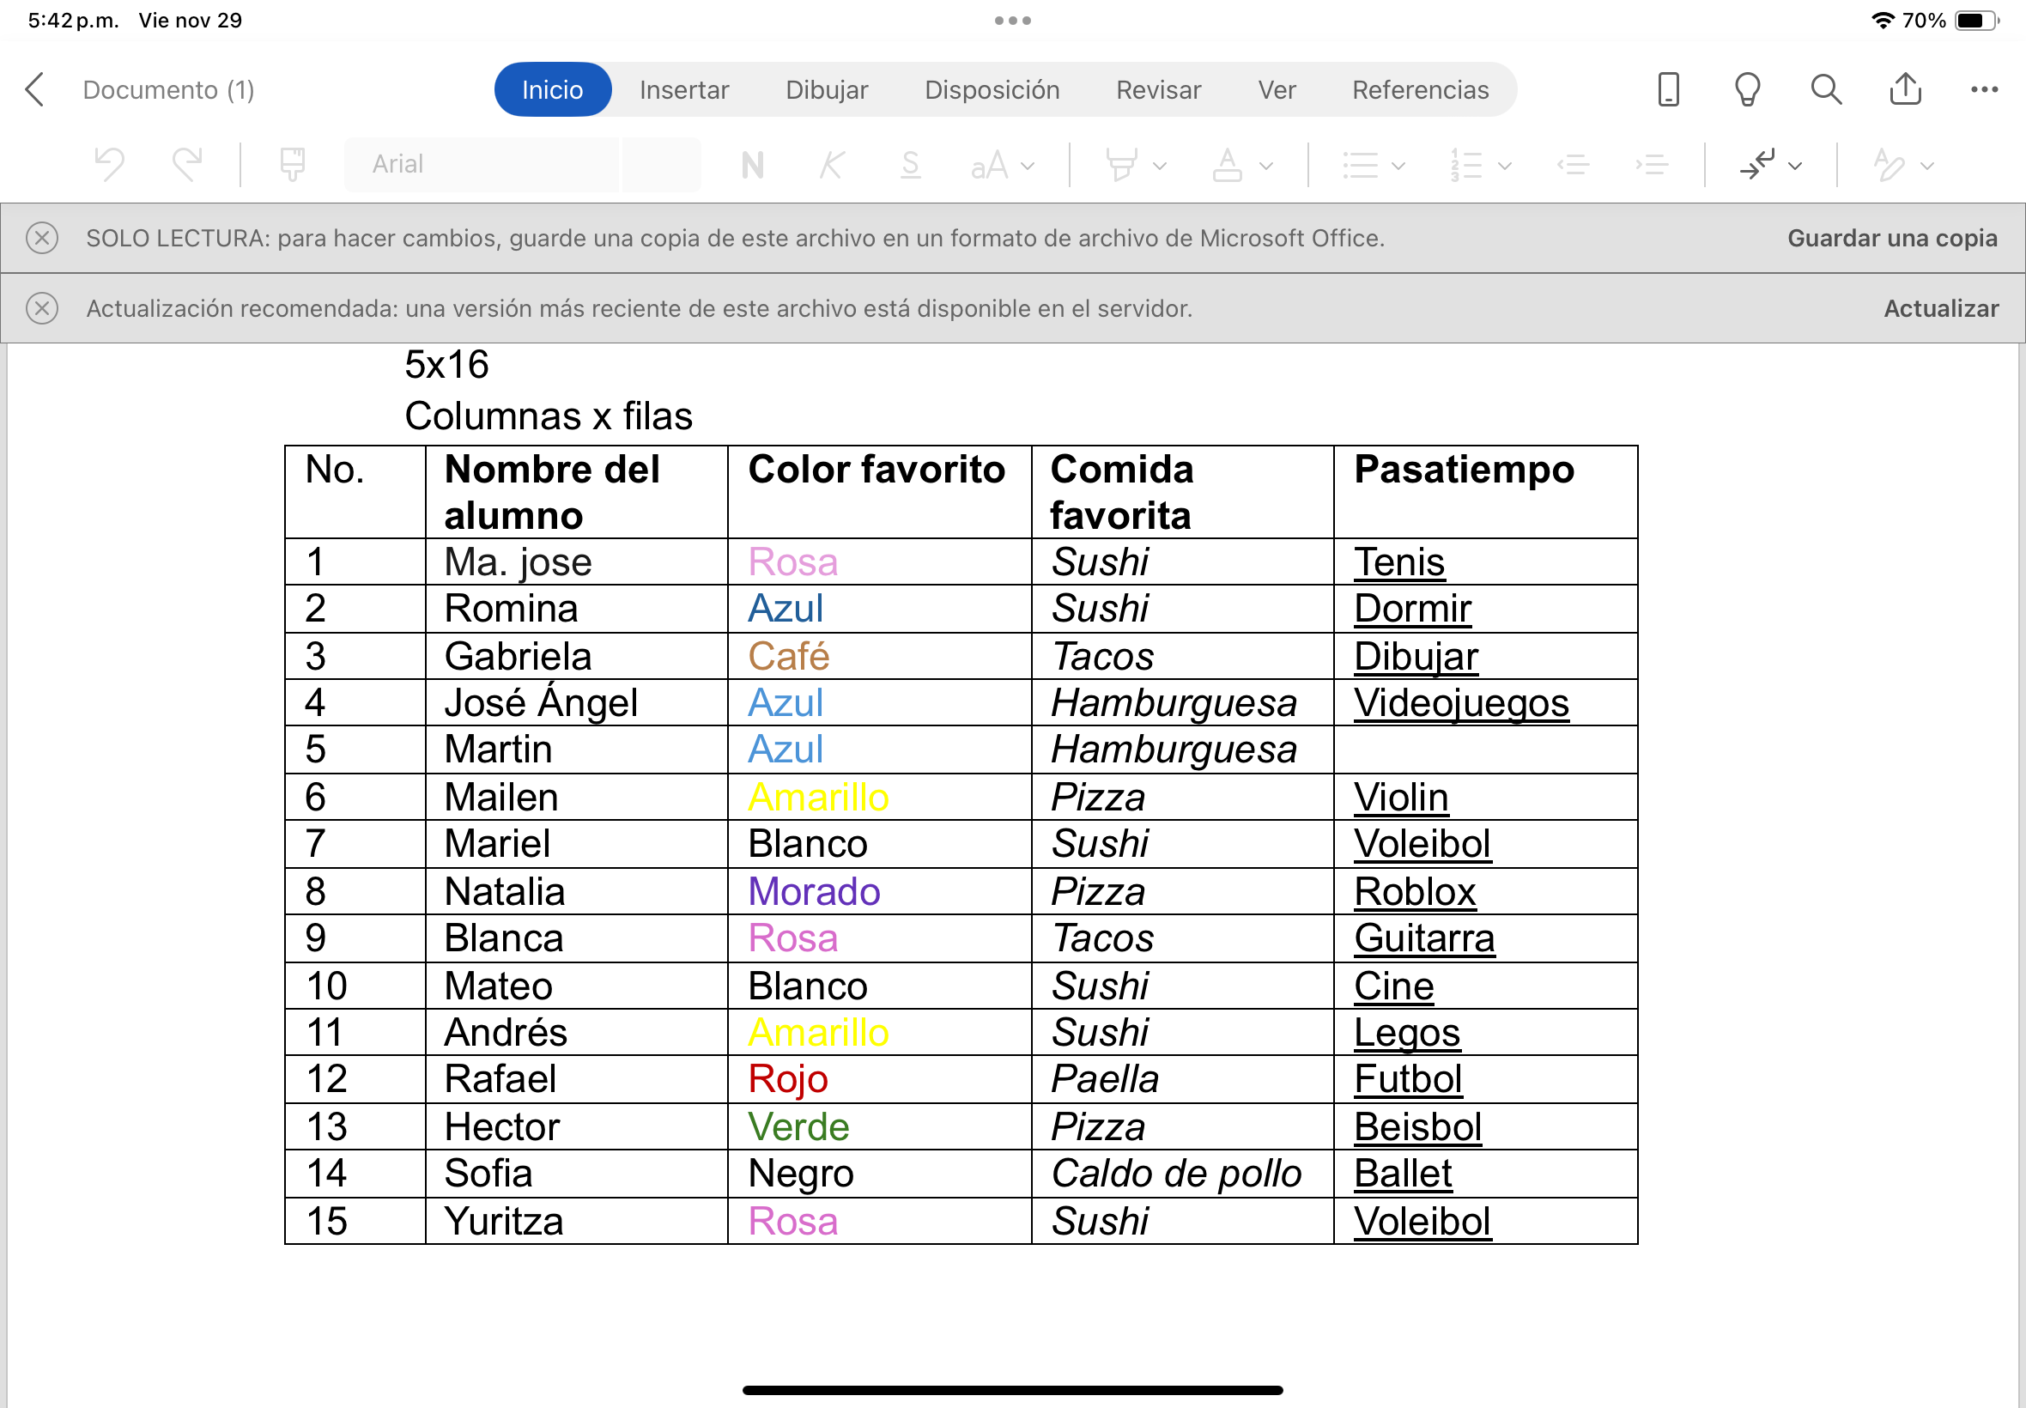This screenshot has width=2026, height=1408.
Task: Click the undo arrow icon
Action: (x=109, y=165)
